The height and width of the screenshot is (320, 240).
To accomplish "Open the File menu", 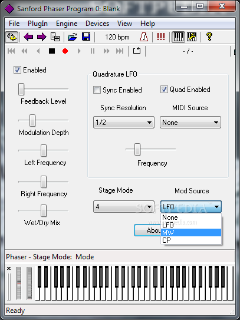I will click(14, 24).
